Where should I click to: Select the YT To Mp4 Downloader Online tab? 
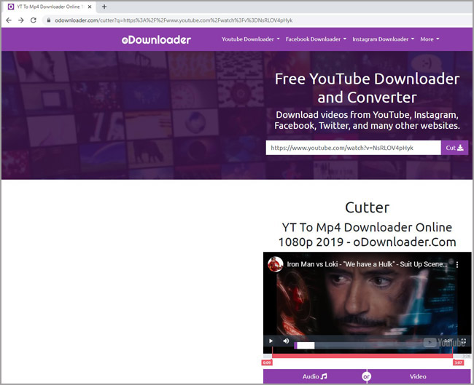(50, 7)
